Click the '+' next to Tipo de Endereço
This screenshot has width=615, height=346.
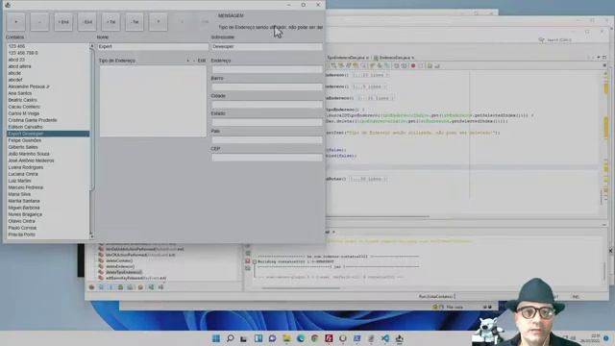188,61
